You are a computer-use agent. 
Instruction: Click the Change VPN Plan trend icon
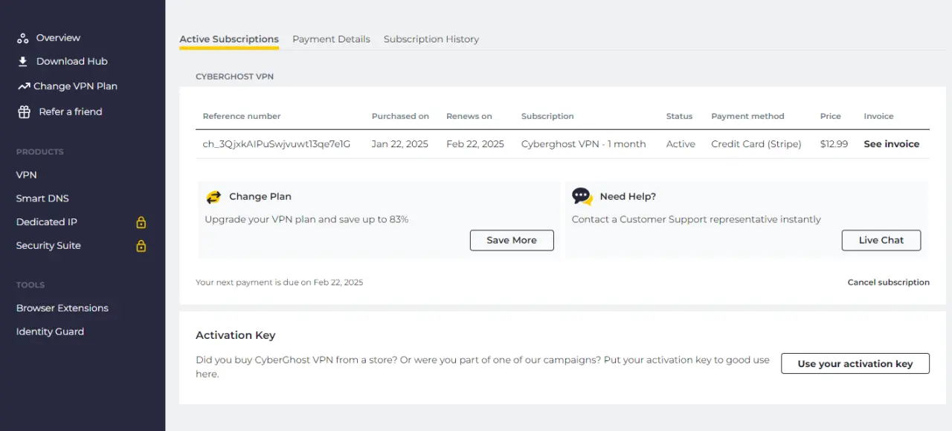[24, 86]
